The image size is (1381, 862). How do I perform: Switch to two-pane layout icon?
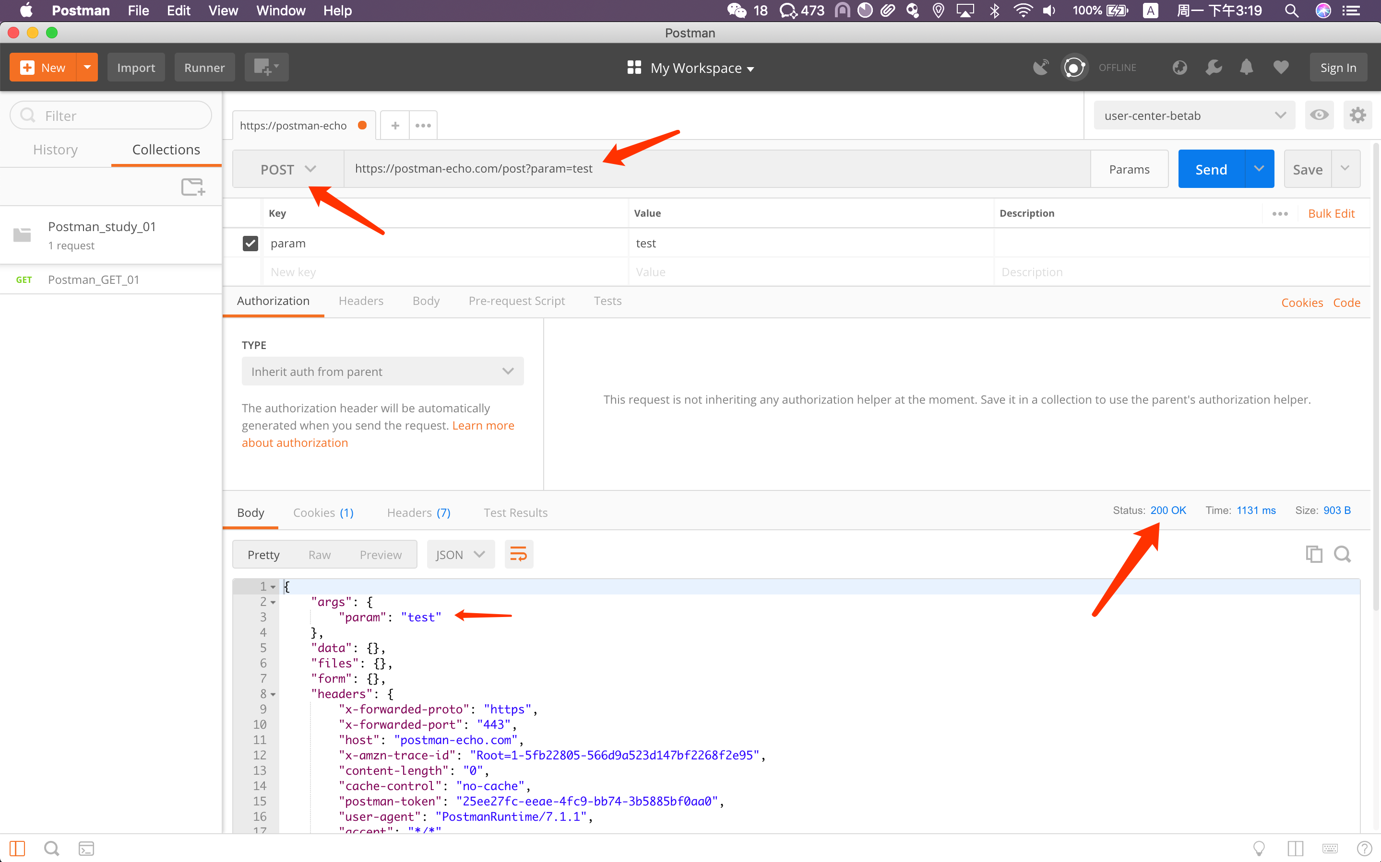click(1296, 848)
